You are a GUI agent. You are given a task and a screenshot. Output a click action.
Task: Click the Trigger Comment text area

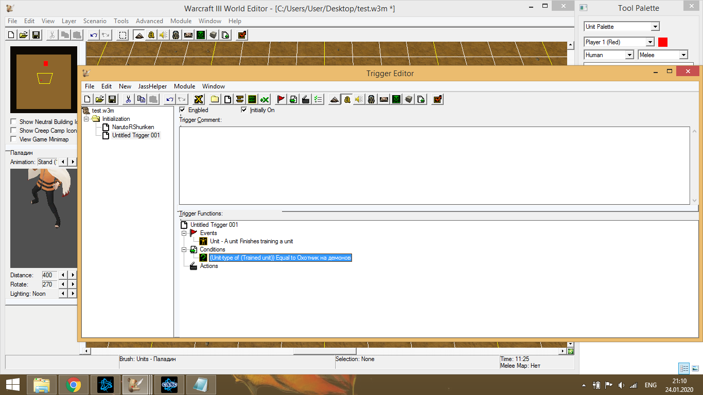tap(434, 165)
